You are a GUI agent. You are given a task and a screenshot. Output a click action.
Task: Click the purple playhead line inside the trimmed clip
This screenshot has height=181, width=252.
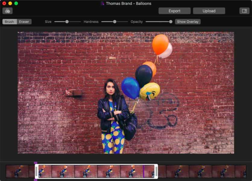143,171
